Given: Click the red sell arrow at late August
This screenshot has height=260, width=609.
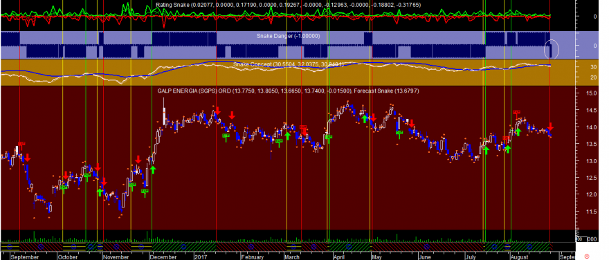Looking at the screenshot, I should click(x=550, y=127).
